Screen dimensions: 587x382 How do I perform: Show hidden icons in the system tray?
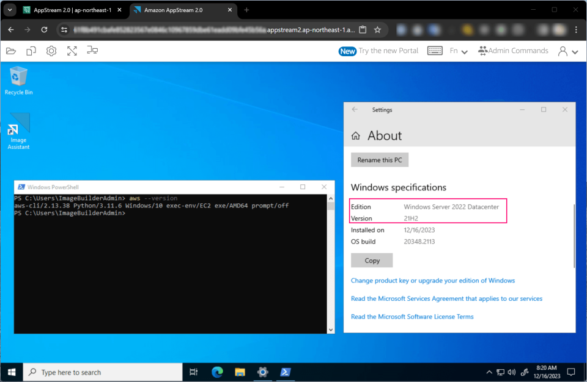[489, 372]
